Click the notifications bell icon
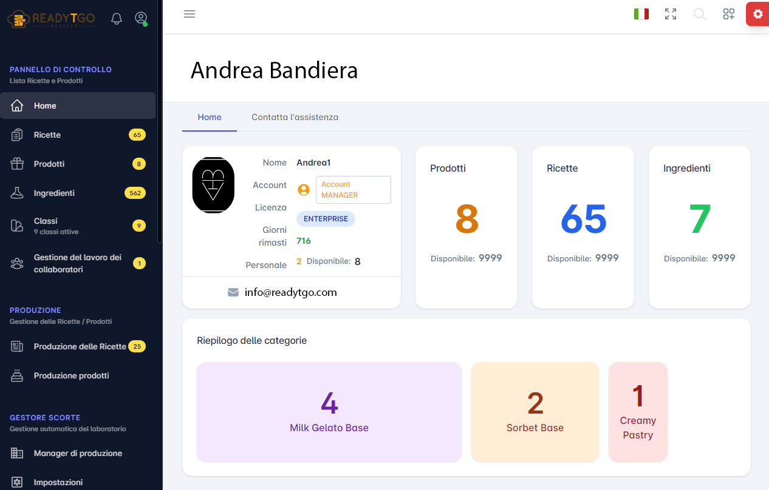The width and height of the screenshot is (769, 490). point(117,19)
